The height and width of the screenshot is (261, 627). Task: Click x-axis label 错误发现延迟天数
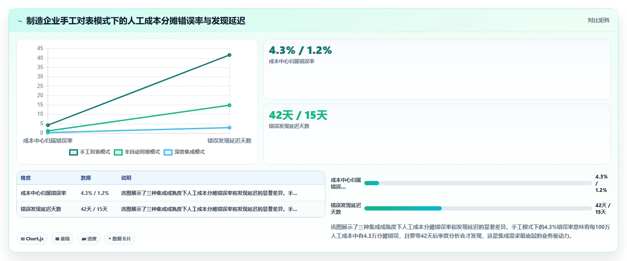(x=229, y=141)
